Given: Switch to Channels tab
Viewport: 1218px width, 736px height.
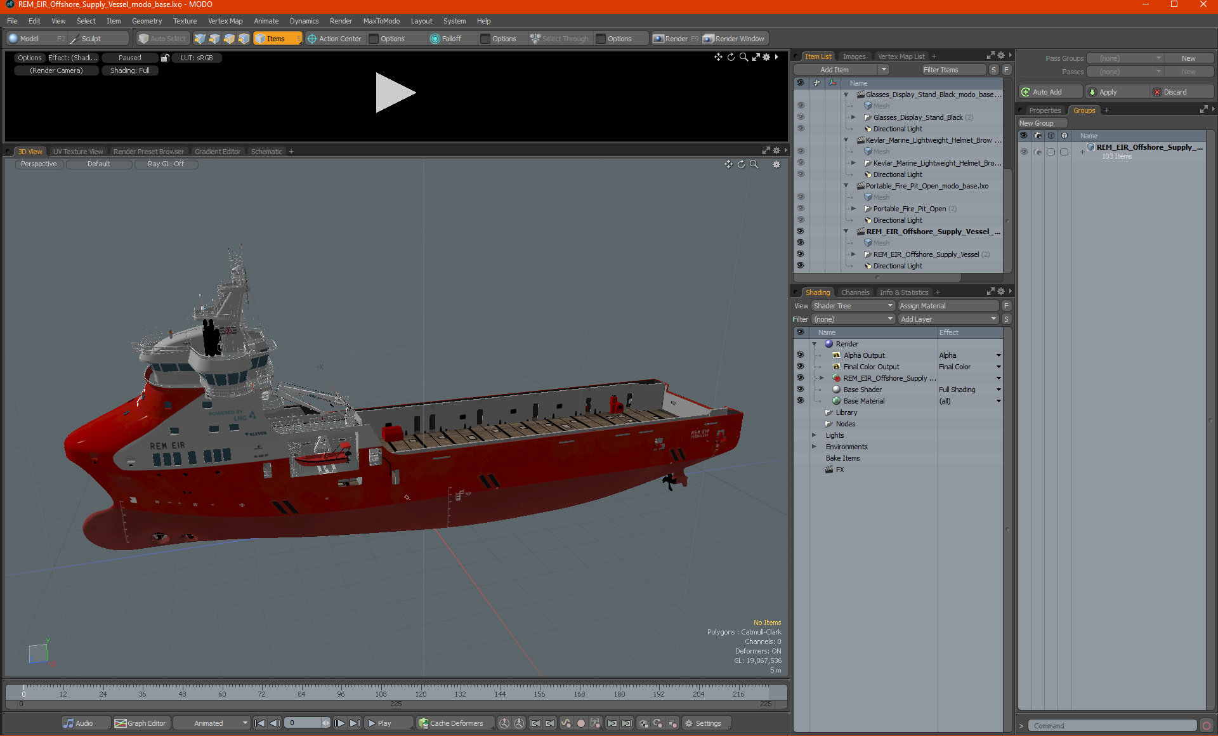Looking at the screenshot, I should (855, 292).
